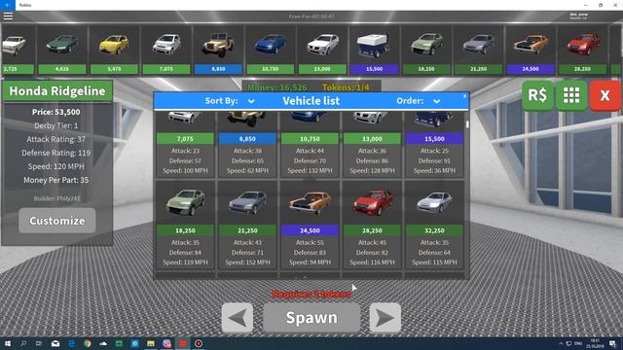Click the Money: 16,526 counter
Viewport: 623px width, 350px height.
click(277, 87)
